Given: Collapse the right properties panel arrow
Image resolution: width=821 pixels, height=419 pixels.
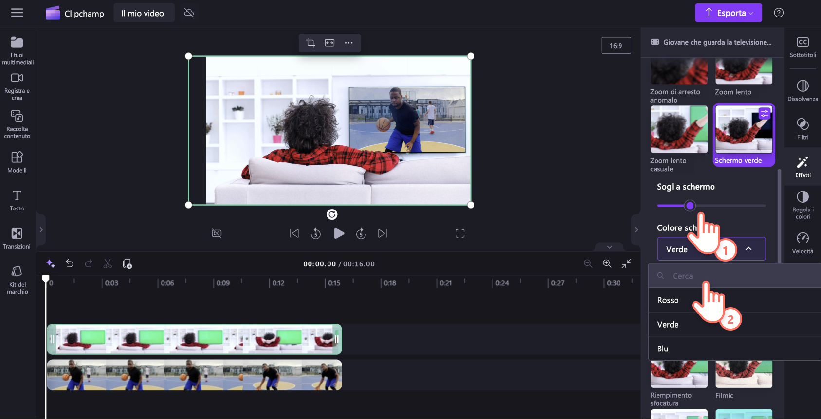Looking at the screenshot, I should 636,230.
